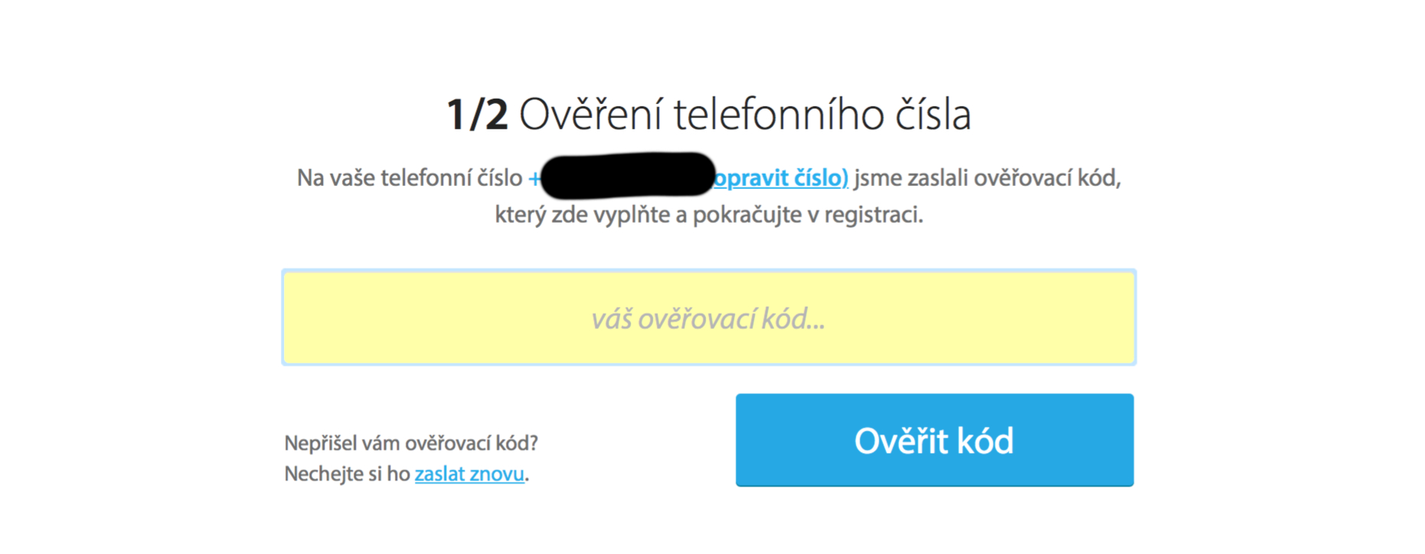
Task: Click the bold 1/2 step indicator
Action: (477, 116)
